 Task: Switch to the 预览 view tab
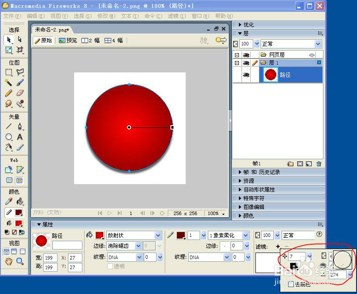pyautogui.click(x=68, y=41)
